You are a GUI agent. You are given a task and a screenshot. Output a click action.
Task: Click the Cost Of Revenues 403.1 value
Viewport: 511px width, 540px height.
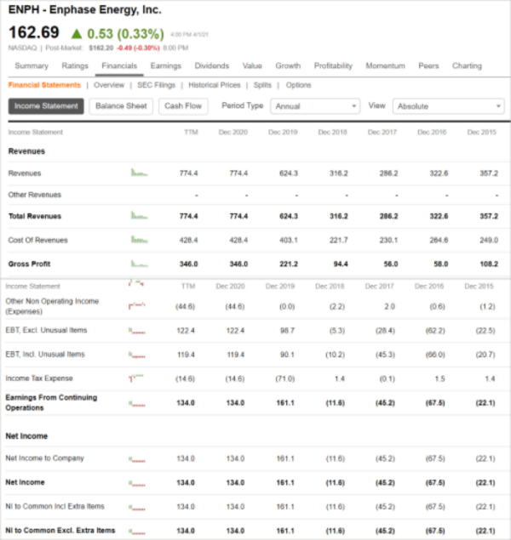click(289, 240)
